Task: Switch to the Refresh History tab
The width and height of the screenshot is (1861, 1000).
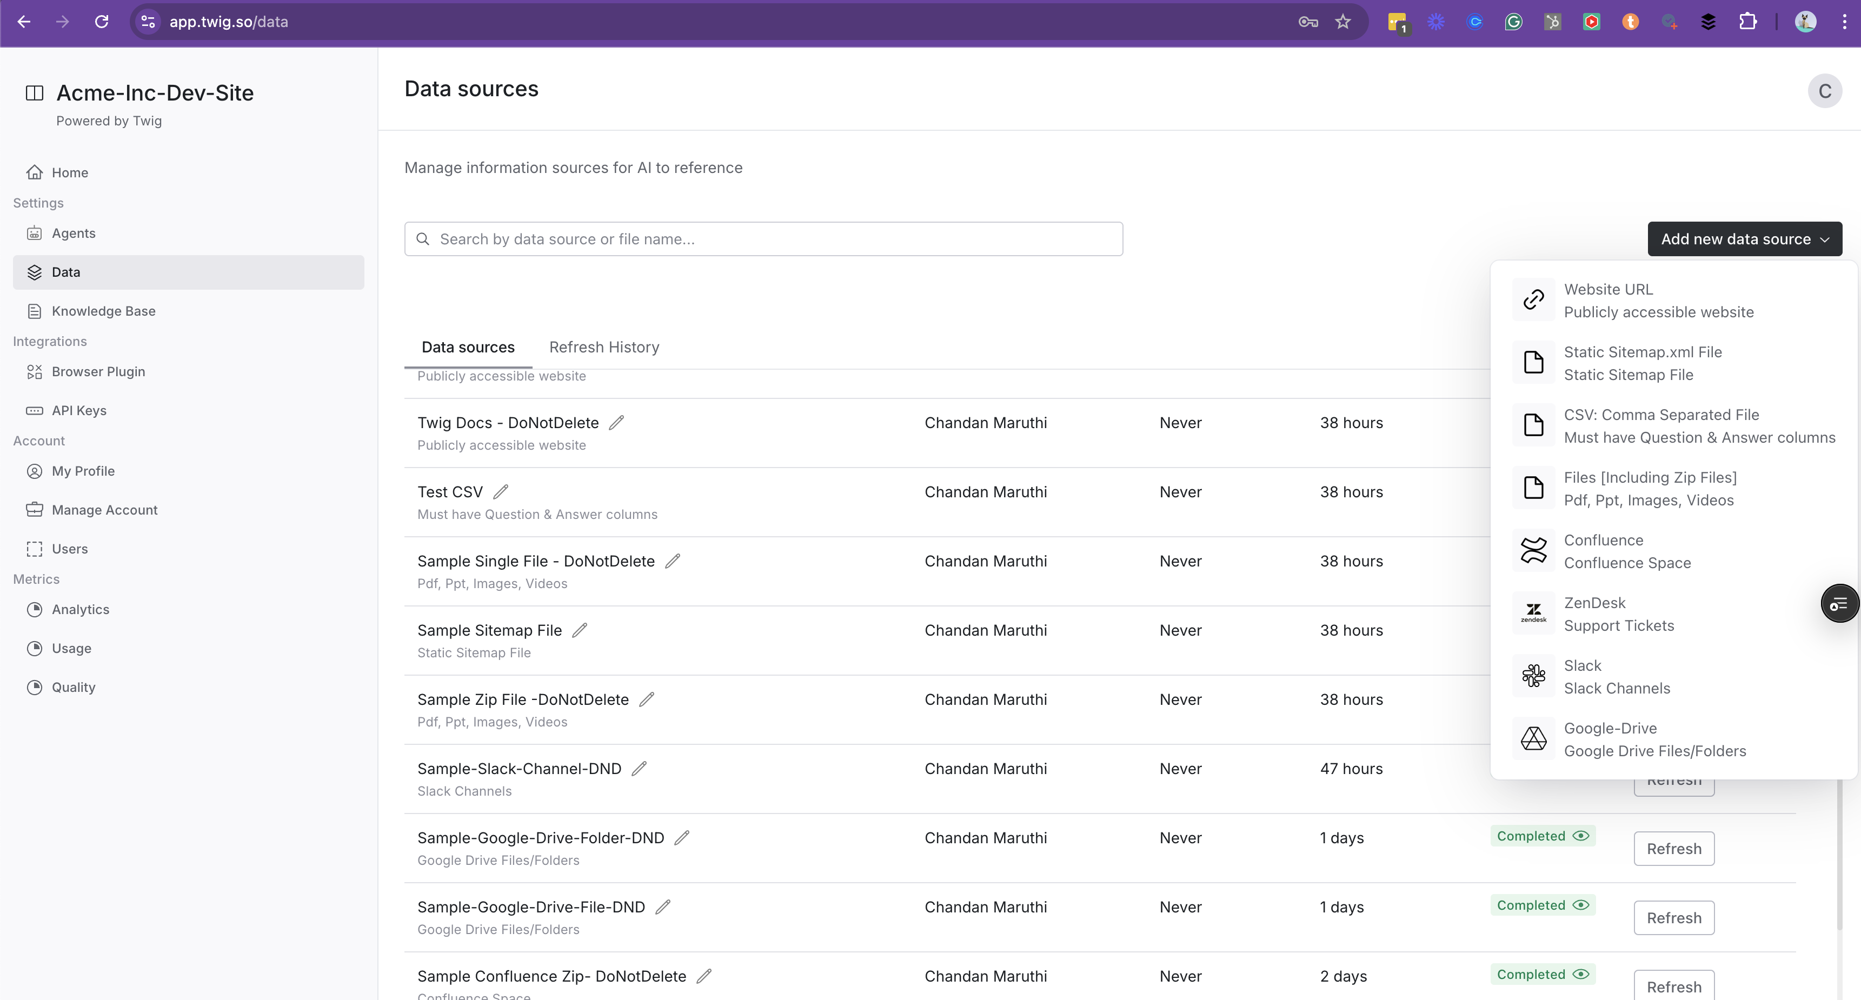Action: coord(604,347)
